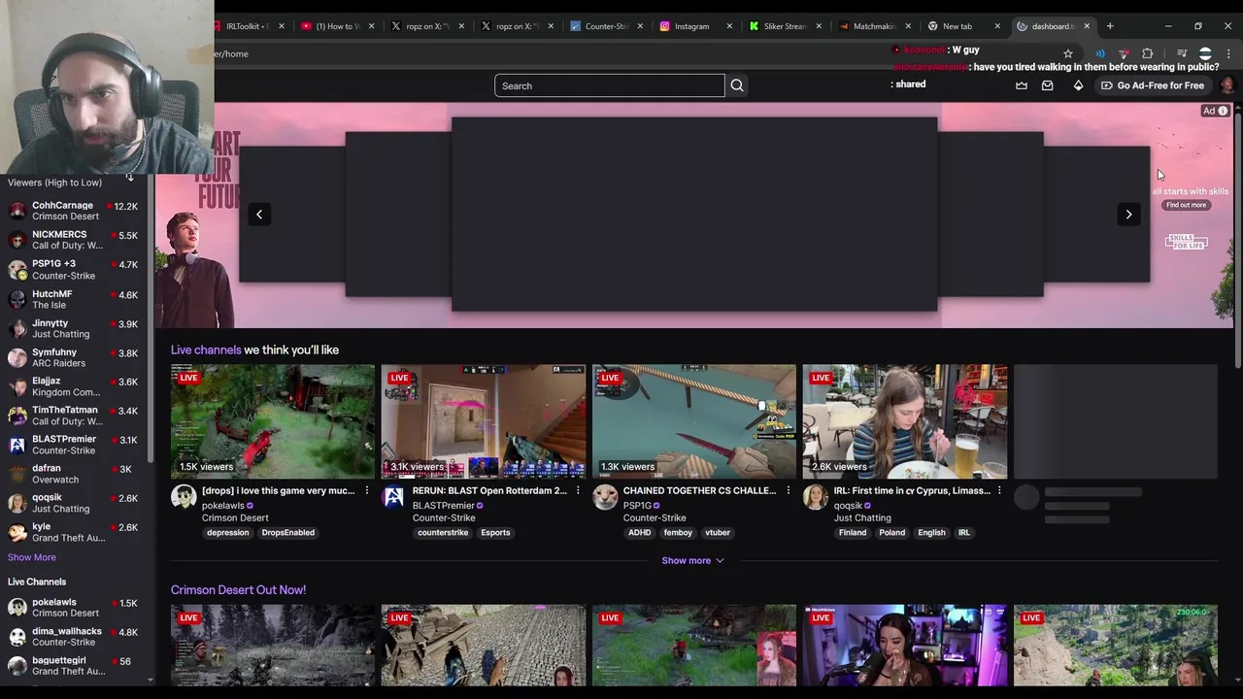The width and height of the screenshot is (1243, 699).
Task: Click Find out more in ad
Action: tap(1186, 205)
